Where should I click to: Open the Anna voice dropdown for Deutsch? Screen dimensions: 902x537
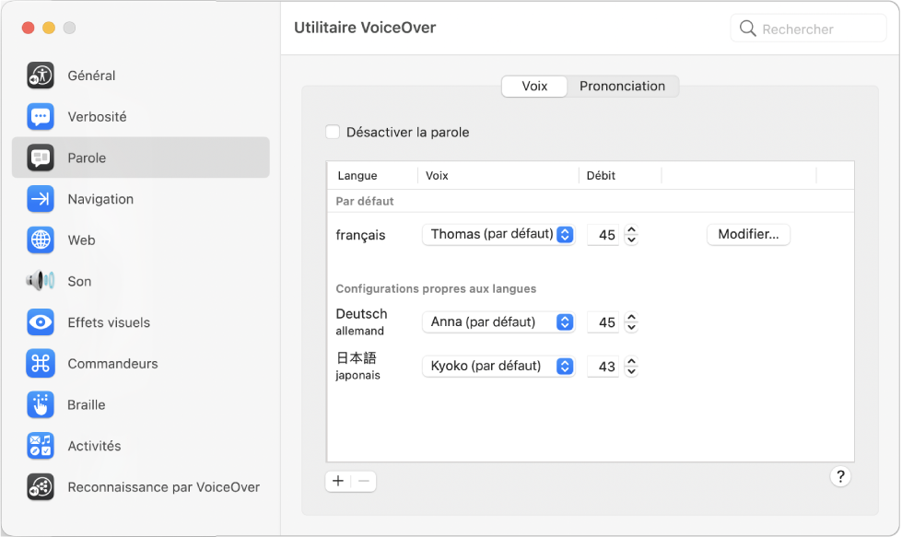pos(498,322)
